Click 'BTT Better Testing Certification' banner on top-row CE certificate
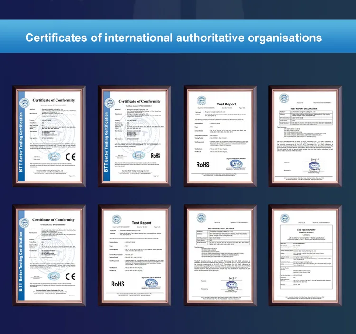The image size is (356, 334). tap(21, 142)
